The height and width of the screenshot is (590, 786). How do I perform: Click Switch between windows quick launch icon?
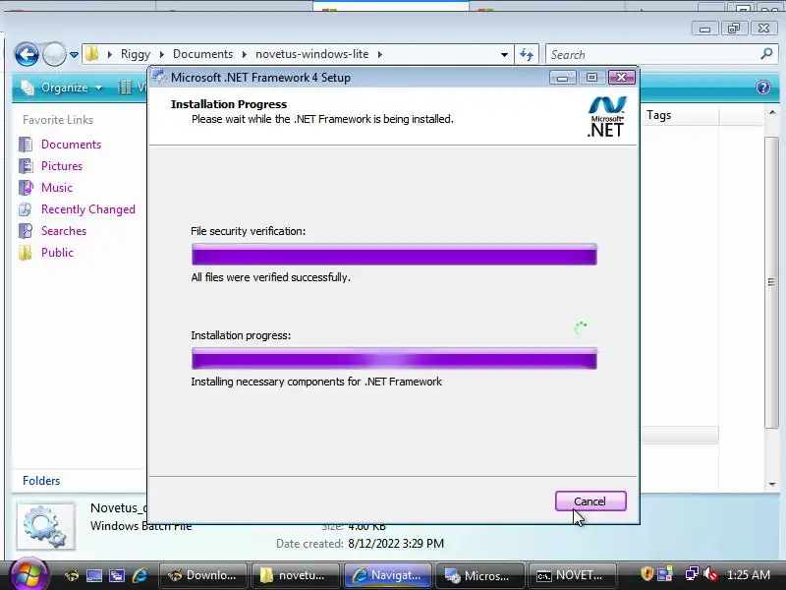pos(117,575)
